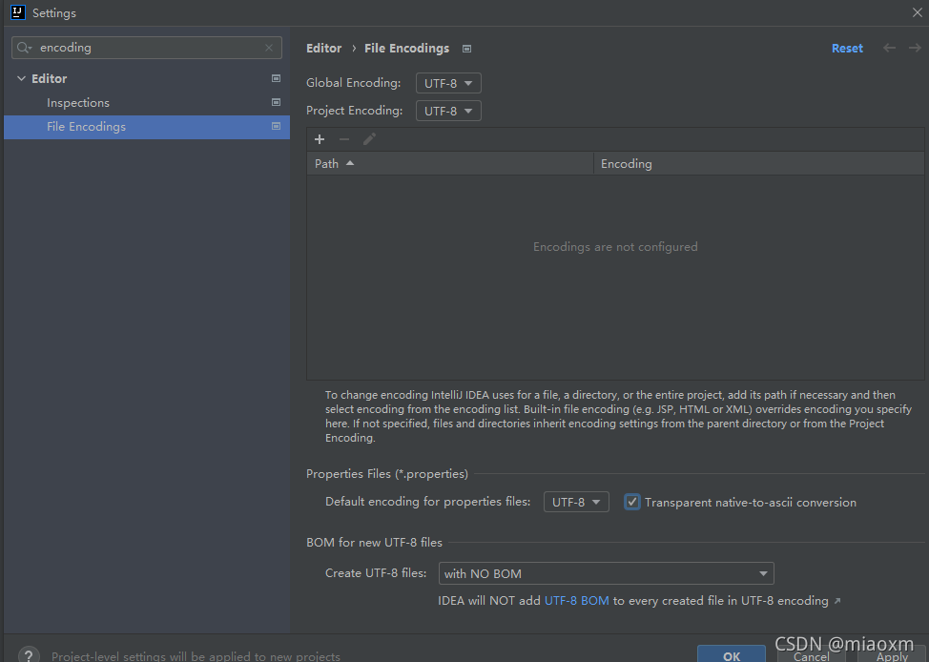Navigate back with the left arrow
The width and height of the screenshot is (929, 662).
tap(889, 48)
